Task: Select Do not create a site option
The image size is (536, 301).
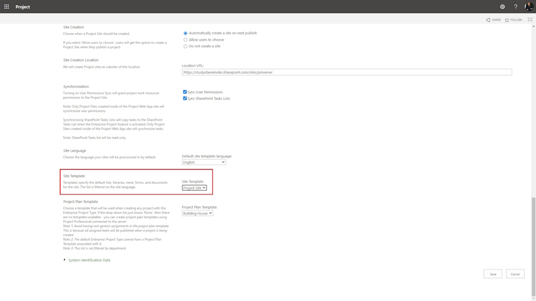Action: pyautogui.click(x=185, y=46)
